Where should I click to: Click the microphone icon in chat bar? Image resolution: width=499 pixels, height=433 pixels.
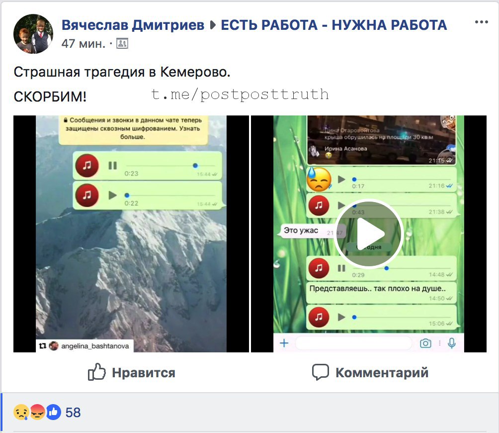[452, 343]
